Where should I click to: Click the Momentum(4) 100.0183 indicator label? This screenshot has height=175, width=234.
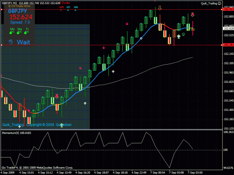pyautogui.click(x=16, y=133)
